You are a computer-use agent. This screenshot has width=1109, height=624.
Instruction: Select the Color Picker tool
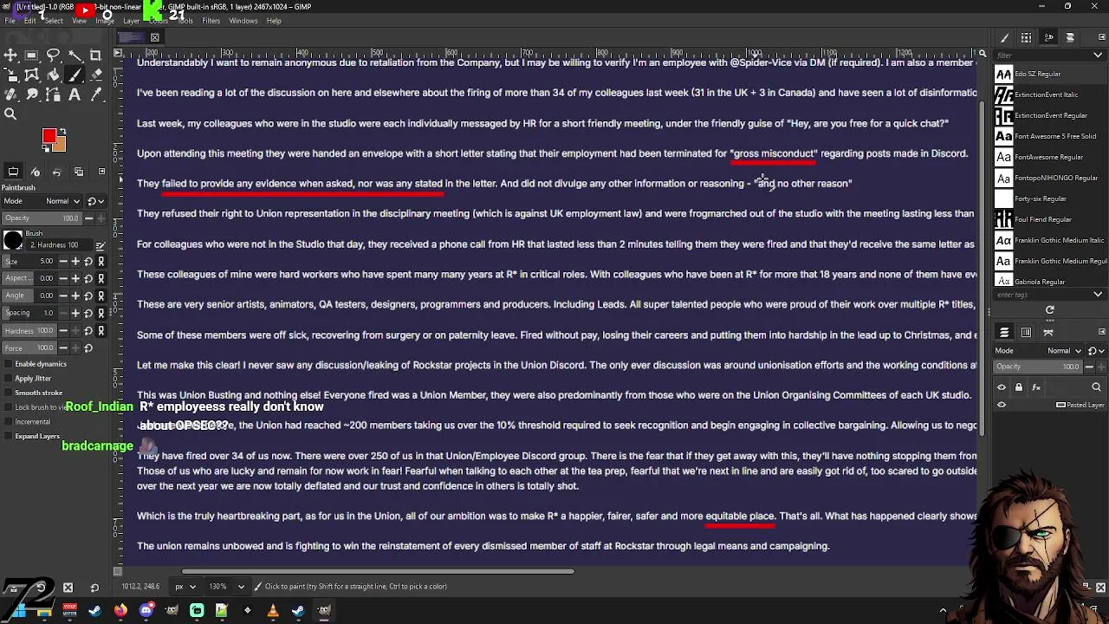tap(96, 94)
